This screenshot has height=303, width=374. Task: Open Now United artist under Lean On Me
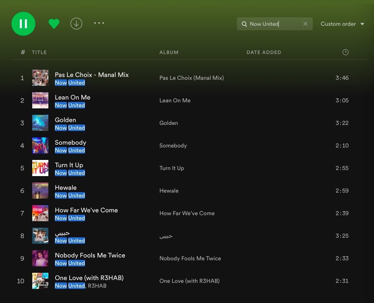coord(70,106)
